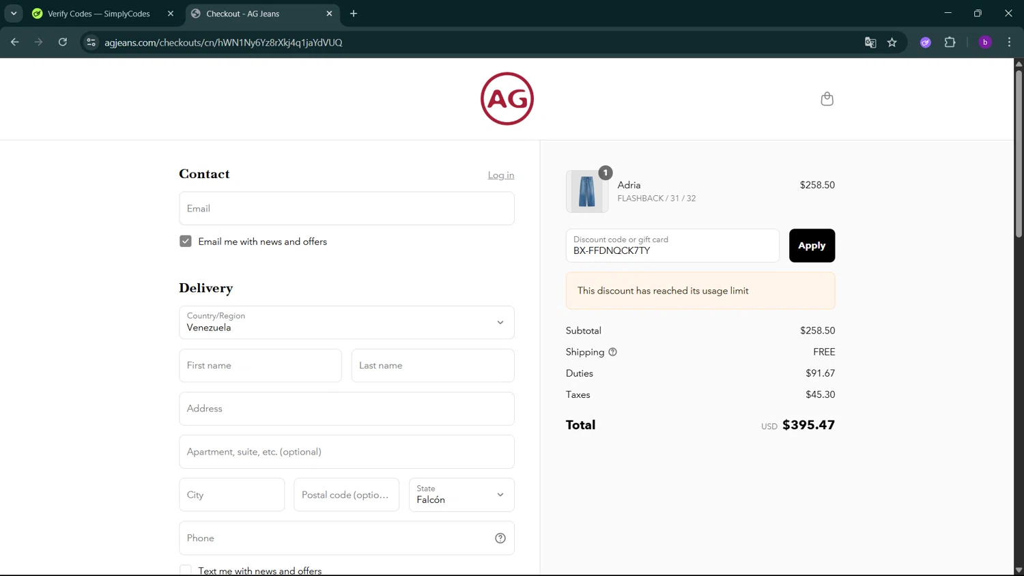Click the Delivery heading
This screenshot has height=576, width=1024.
coord(206,288)
